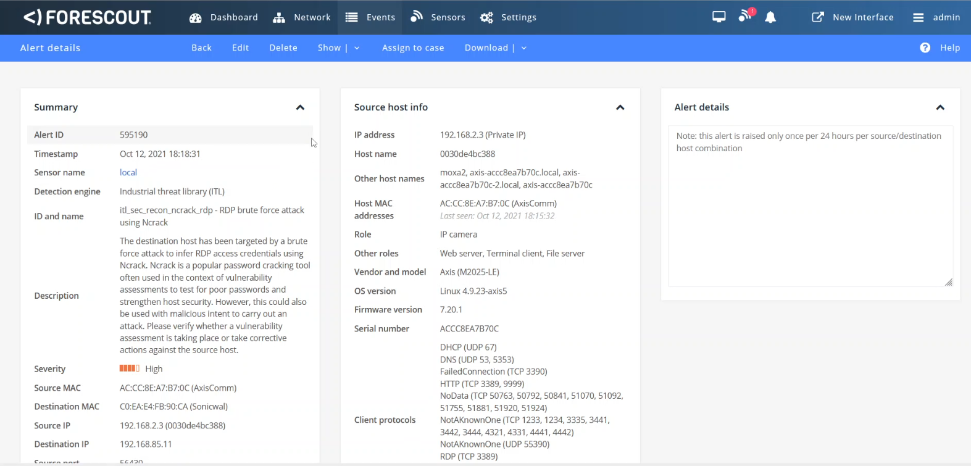Collapse the Summary panel
This screenshot has width=971, height=466.
[x=300, y=107]
